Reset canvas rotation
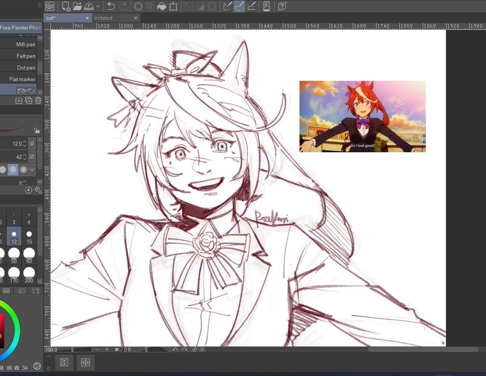Viewport: 486px width, 376px height. 194,349
